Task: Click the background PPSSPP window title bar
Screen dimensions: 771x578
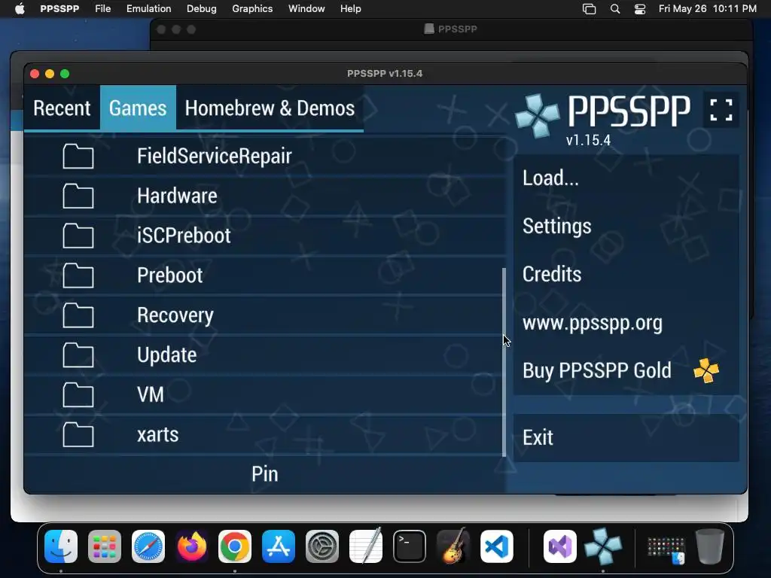Action: coord(451,29)
